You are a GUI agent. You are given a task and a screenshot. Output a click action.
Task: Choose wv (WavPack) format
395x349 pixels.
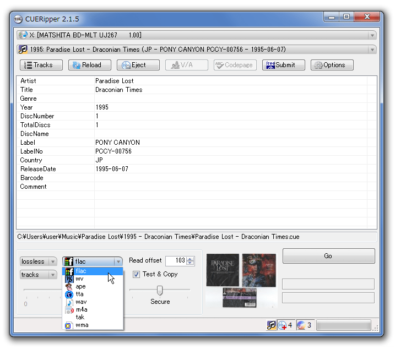point(93,279)
